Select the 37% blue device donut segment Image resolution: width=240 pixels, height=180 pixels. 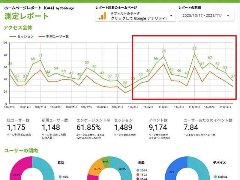click(174, 171)
